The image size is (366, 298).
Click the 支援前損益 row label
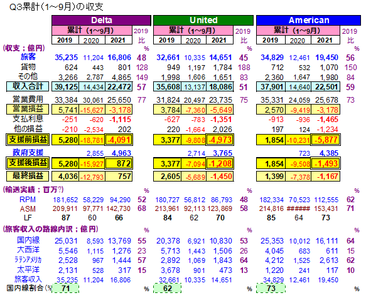[28, 140]
